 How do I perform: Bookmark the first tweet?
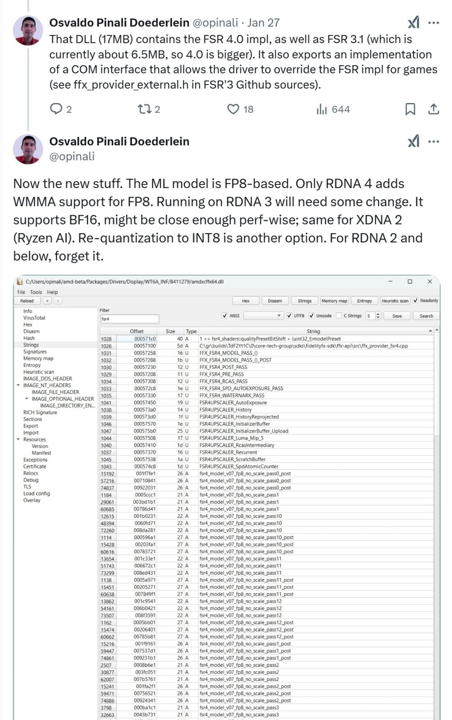(x=410, y=109)
